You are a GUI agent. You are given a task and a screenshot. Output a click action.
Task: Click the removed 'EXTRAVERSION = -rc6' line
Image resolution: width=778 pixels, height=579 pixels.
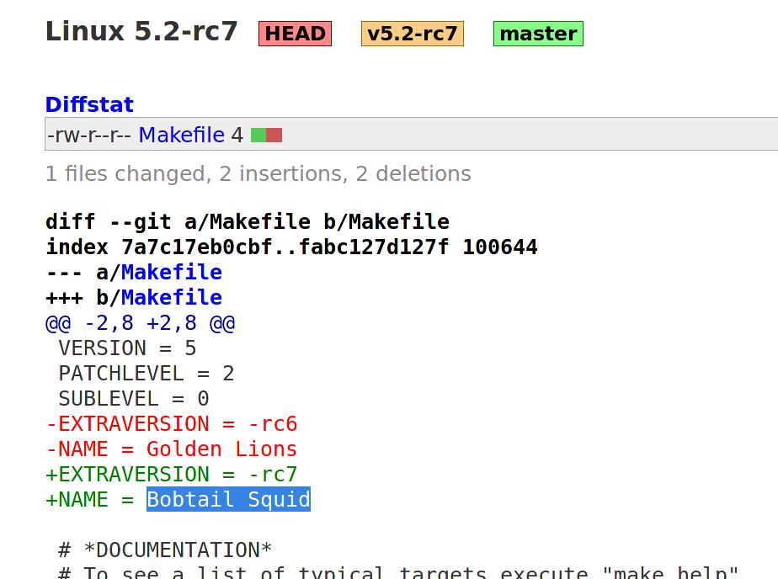[x=172, y=424]
